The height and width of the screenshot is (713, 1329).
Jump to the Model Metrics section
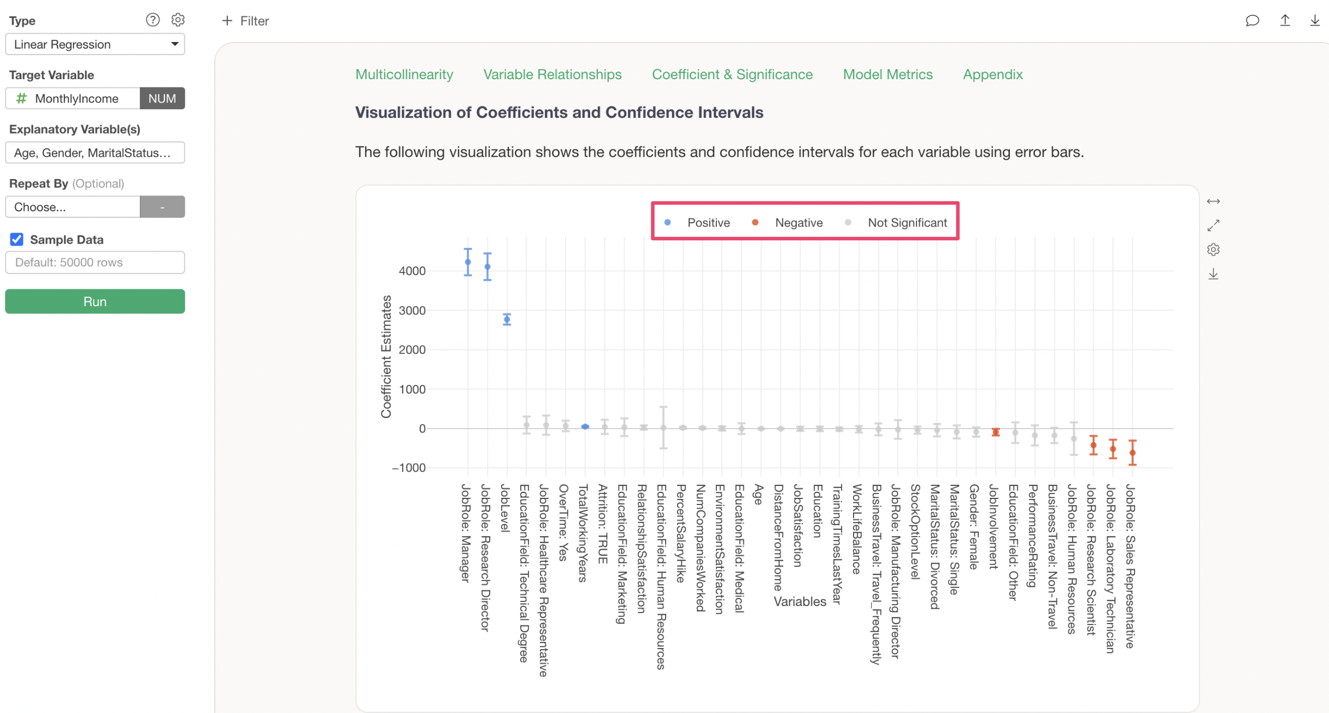click(x=888, y=74)
